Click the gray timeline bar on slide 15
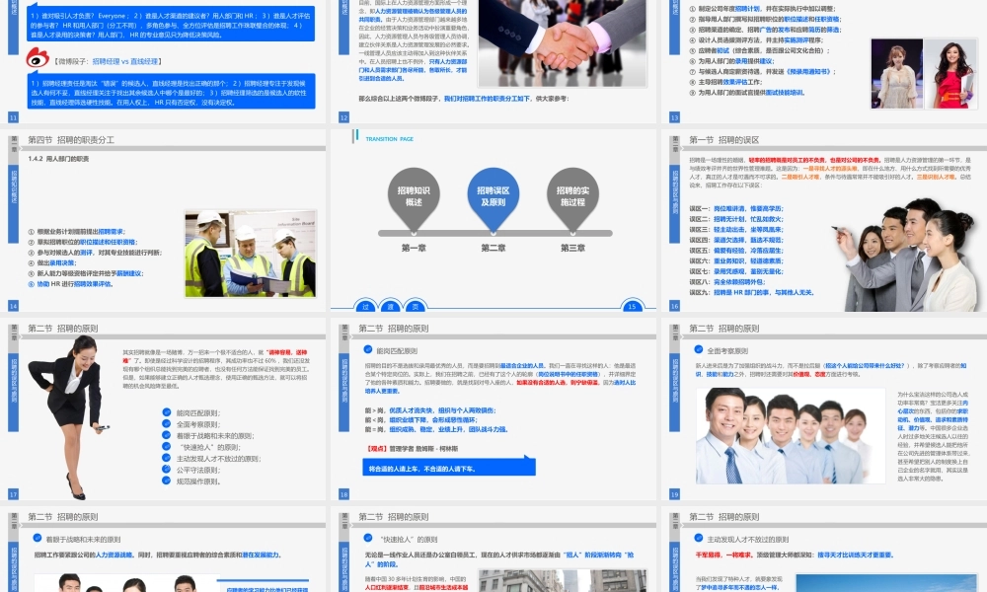This screenshot has width=987, height=592. click(x=494, y=233)
